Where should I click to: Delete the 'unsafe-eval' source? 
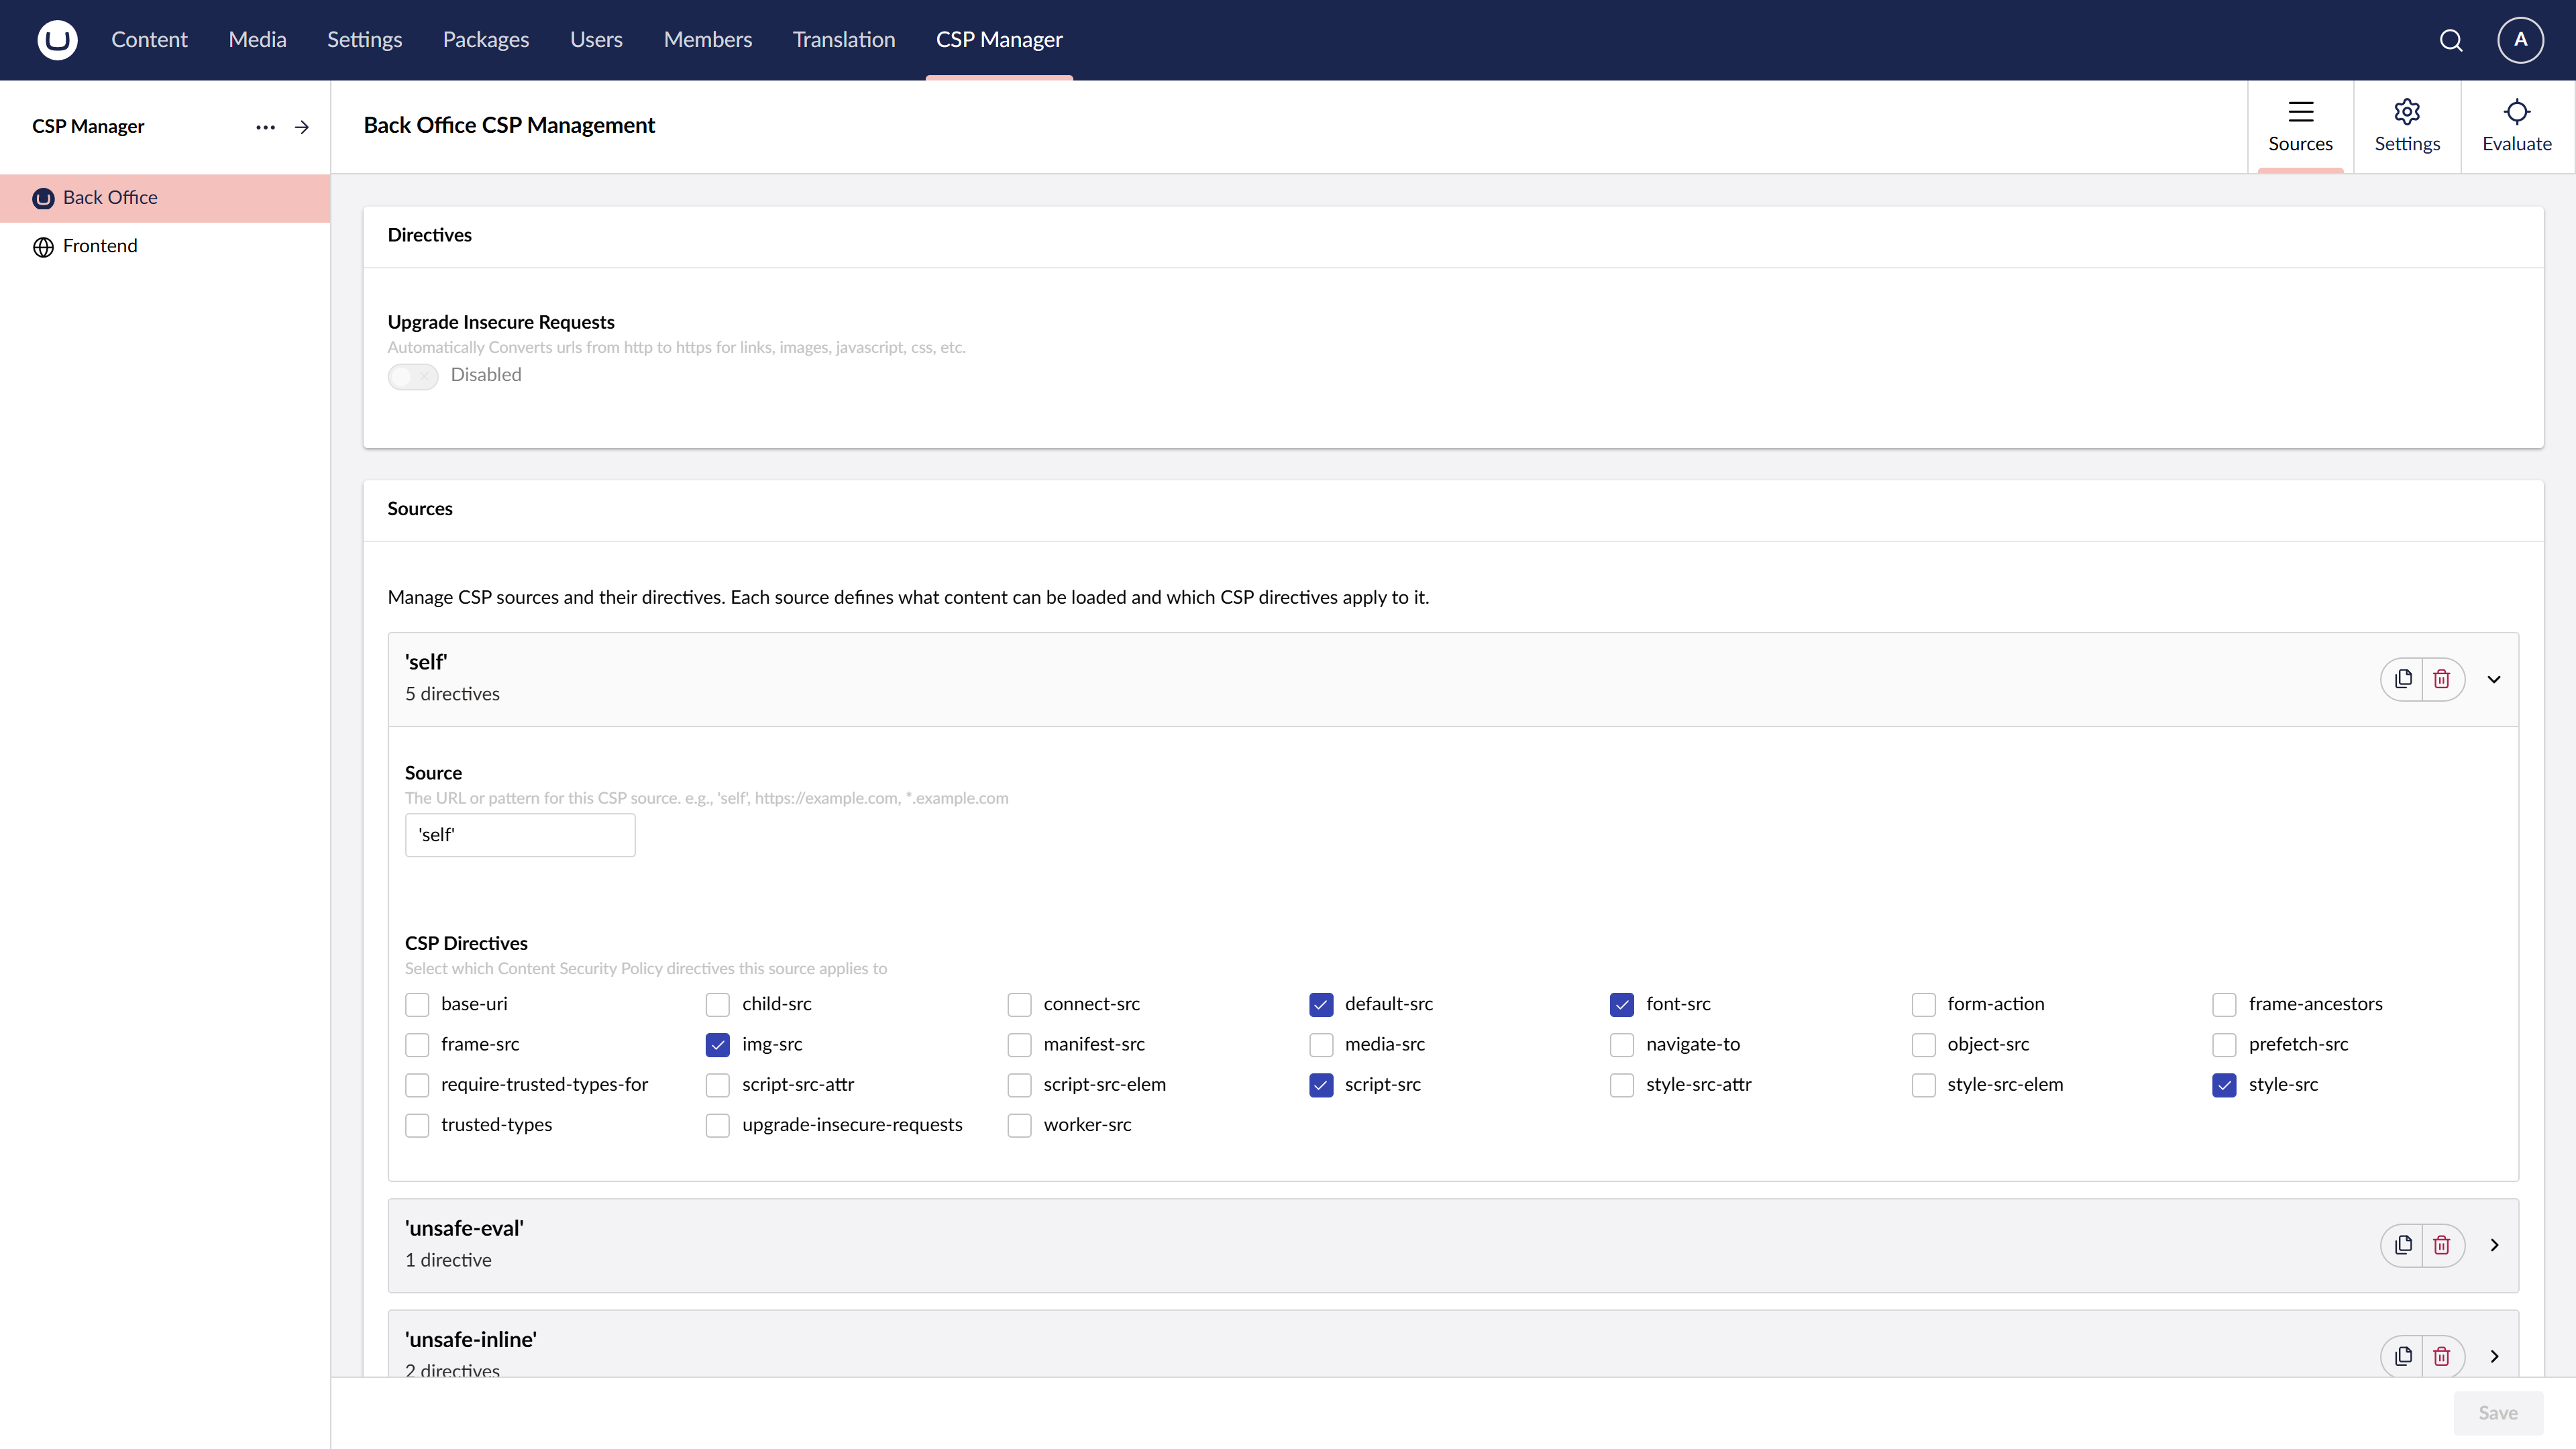click(x=2441, y=1245)
